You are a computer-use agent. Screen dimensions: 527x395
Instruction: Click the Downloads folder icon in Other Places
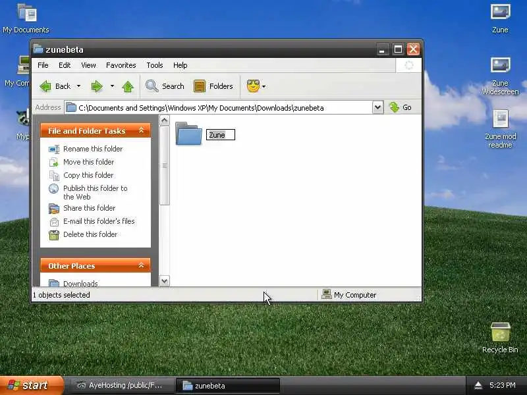(x=54, y=283)
